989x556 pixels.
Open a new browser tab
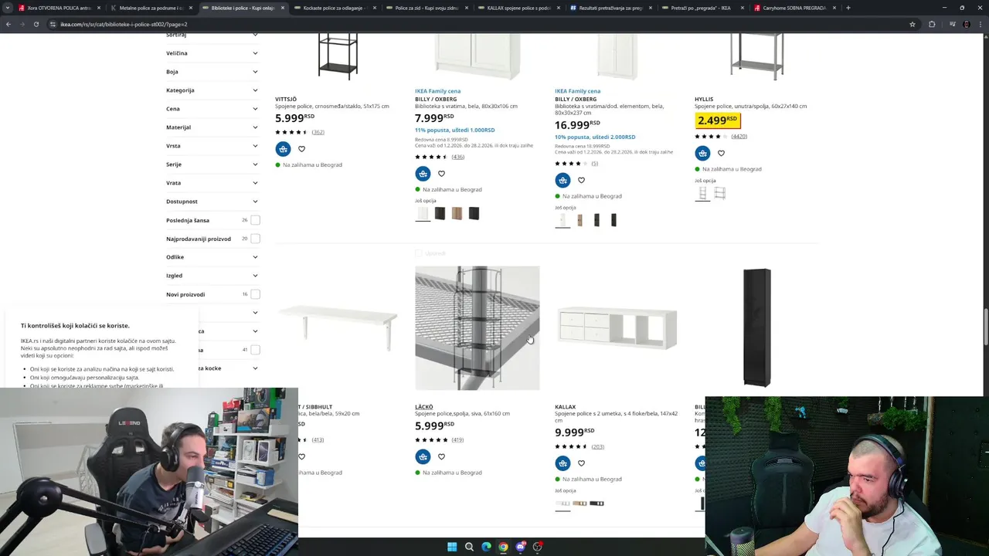click(848, 8)
